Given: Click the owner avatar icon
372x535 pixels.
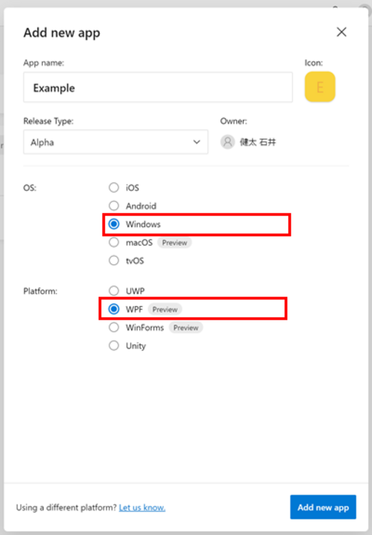Looking at the screenshot, I should click(x=227, y=142).
